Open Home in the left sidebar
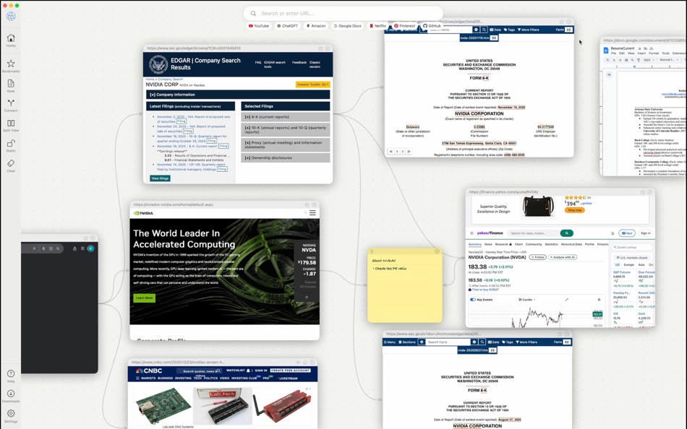The width and height of the screenshot is (687, 429). [11, 40]
